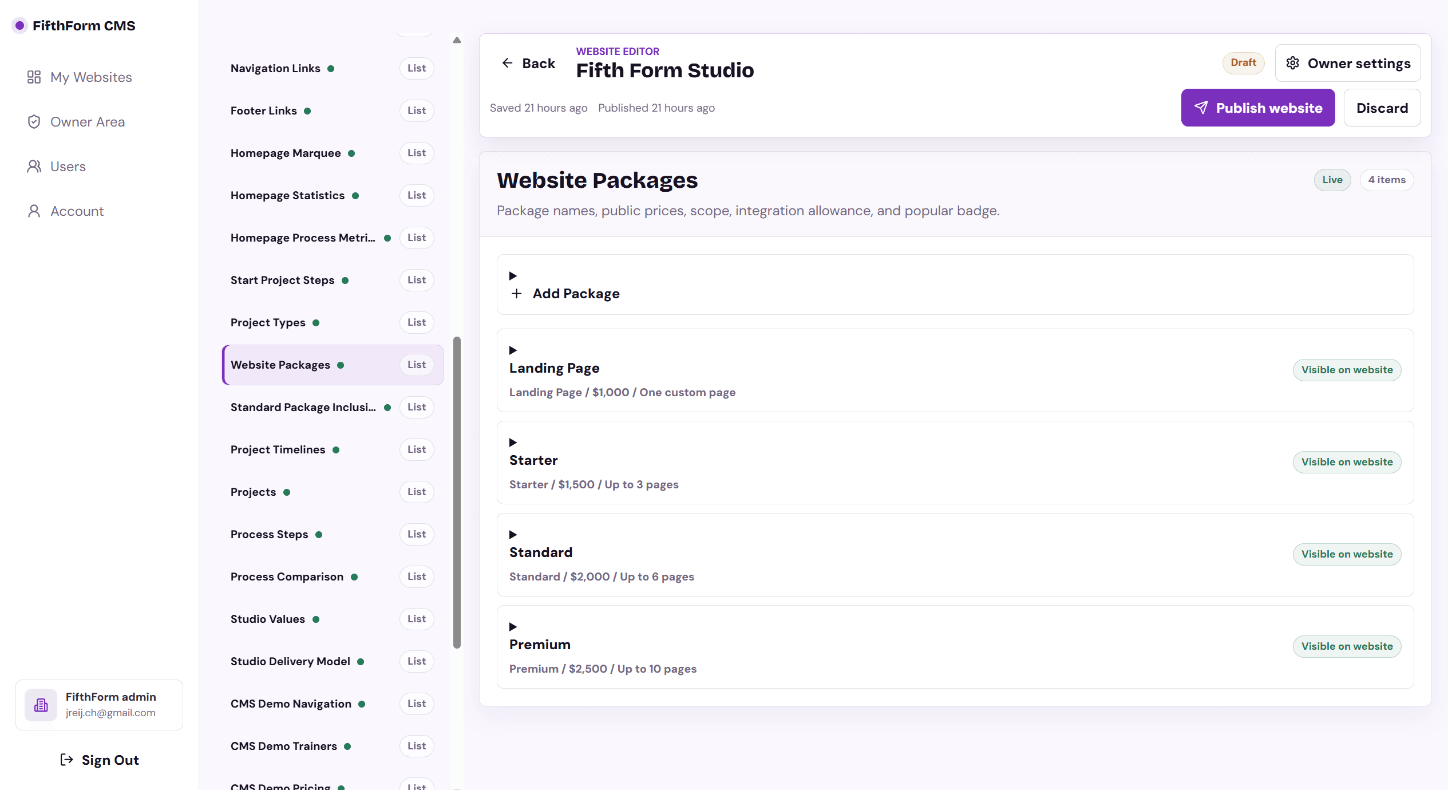The width and height of the screenshot is (1448, 790).
Task: Open the Start Project Steps section
Action: click(x=333, y=280)
